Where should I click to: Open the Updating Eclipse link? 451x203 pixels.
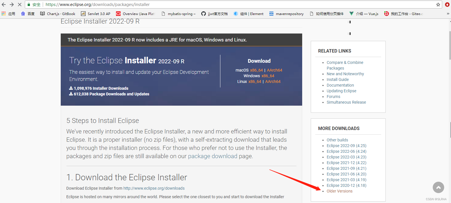342,91
